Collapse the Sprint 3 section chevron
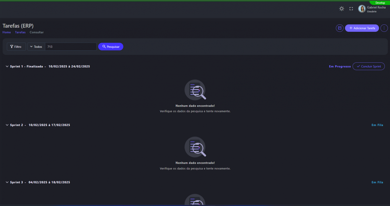Viewport: 390px width, 206px height. [x=7, y=183]
